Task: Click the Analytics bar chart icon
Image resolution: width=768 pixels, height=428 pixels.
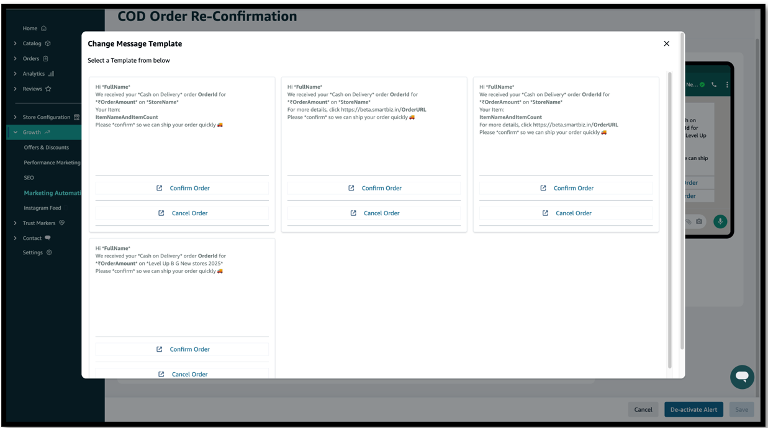Action: tap(51, 74)
